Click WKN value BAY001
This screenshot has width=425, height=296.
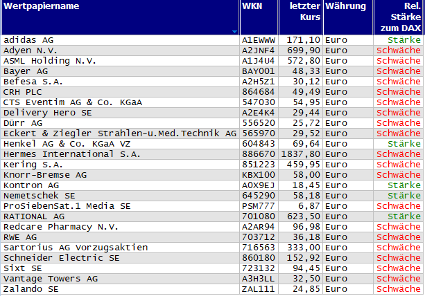click(x=259, y=71)
